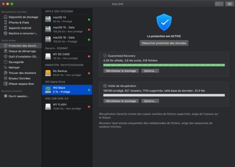Viewport: 235px width, 167px height.
Task: Click Guaranteed Recovery Réinitialiser le stockage
Action: click(121, 71)
